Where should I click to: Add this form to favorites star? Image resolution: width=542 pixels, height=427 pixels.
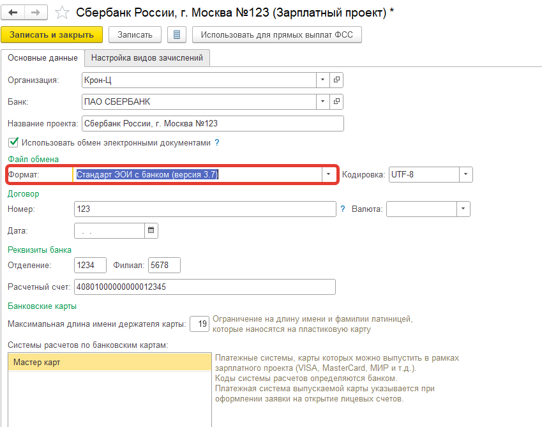(61, 12)
